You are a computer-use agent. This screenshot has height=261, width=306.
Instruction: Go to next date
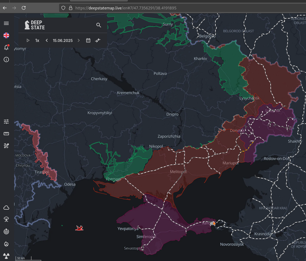79,40
